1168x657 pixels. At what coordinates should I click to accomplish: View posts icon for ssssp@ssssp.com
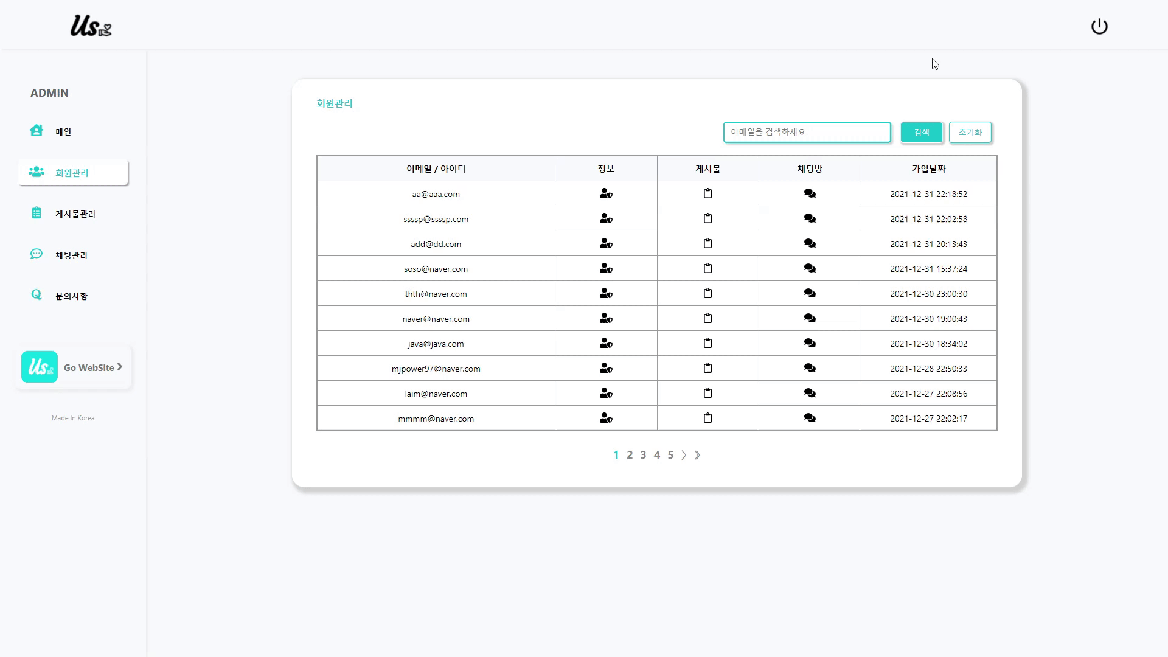(707, 218)
